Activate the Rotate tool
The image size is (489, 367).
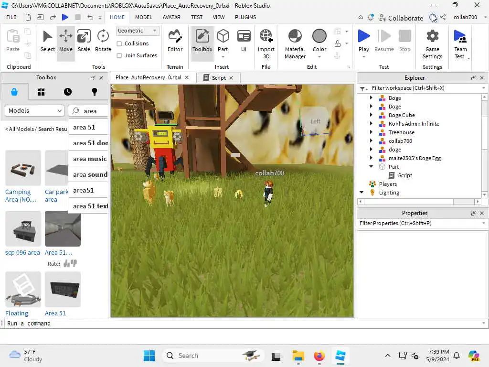tap(103, 41)
